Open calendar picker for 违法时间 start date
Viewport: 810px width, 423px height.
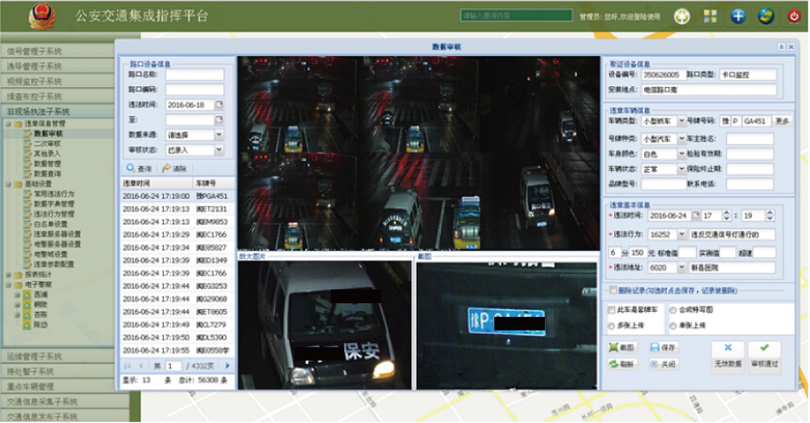point(219,105)
